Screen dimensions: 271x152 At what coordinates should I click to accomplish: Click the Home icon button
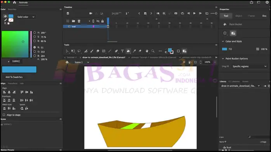[x=14, y=2]
